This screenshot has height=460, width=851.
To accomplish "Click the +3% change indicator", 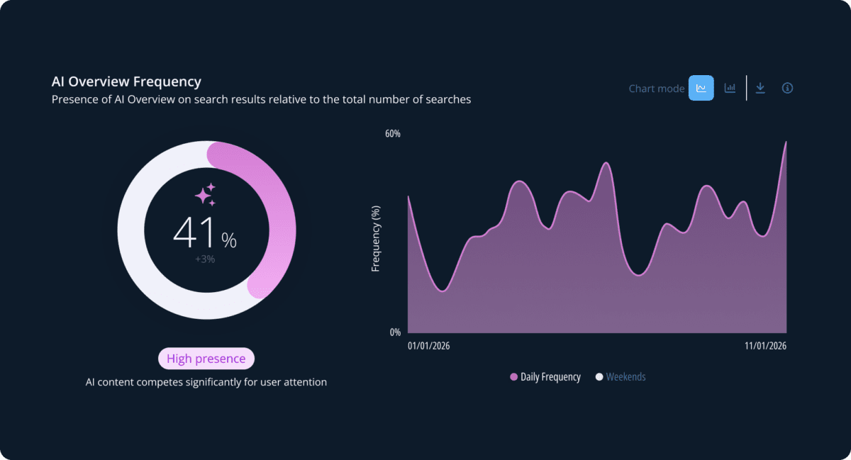I will point(205,259).
